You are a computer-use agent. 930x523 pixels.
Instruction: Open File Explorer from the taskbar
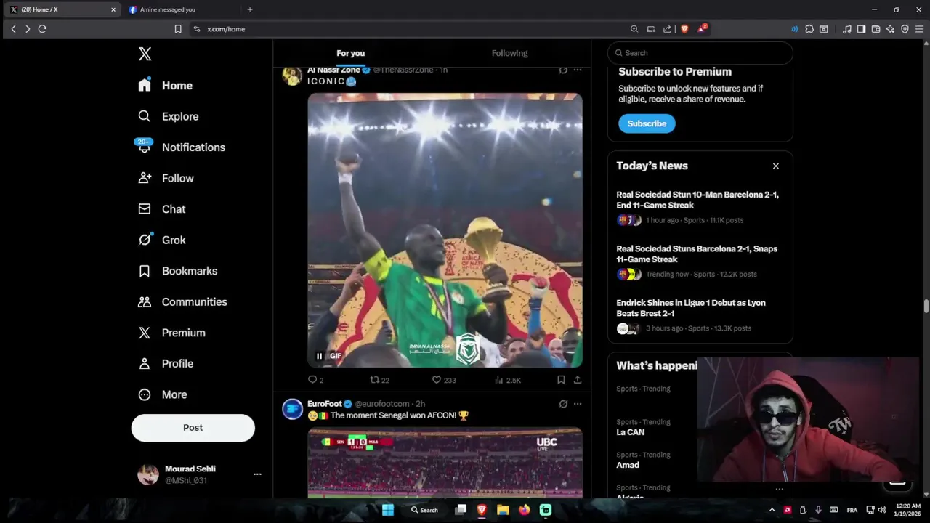click(x=503, y=510)
